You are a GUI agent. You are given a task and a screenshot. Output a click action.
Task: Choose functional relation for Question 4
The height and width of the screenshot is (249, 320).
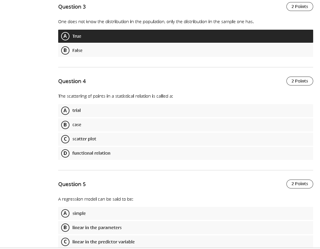[178, 153]
